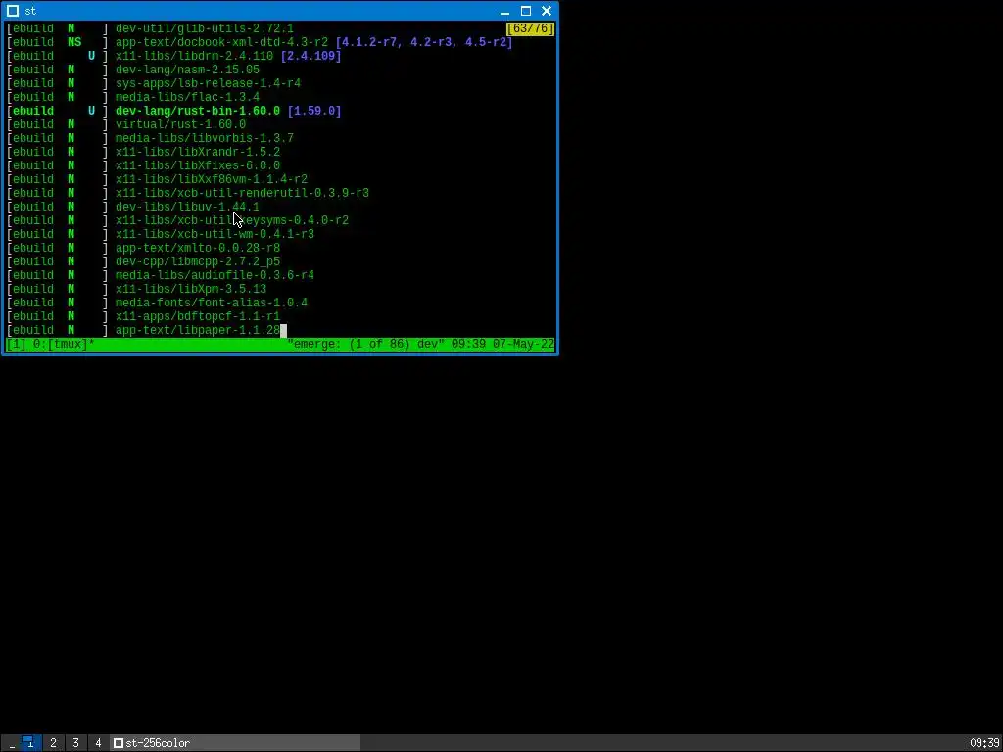Click the x11-libs/libXrandr-1.5.2 package

[198, 152]
